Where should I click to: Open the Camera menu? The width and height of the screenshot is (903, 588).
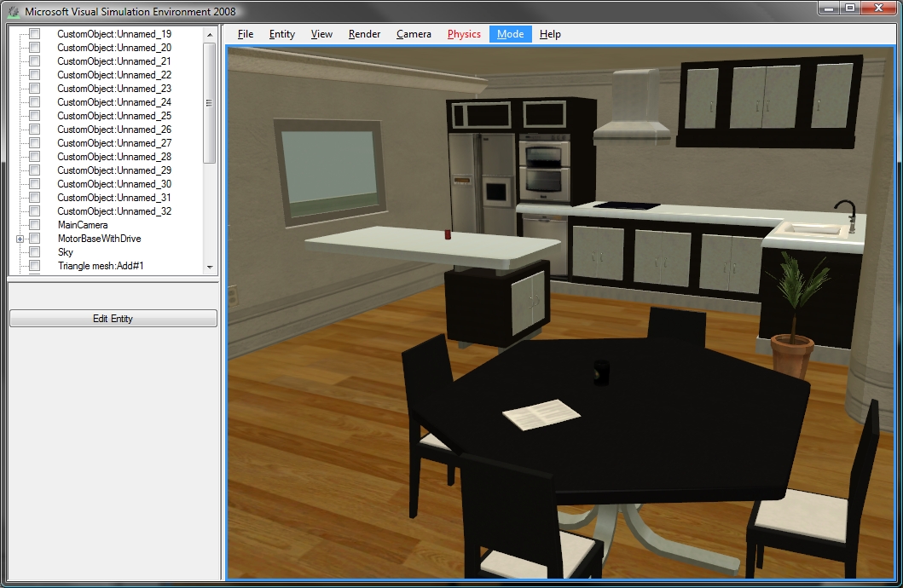point(414,34)
